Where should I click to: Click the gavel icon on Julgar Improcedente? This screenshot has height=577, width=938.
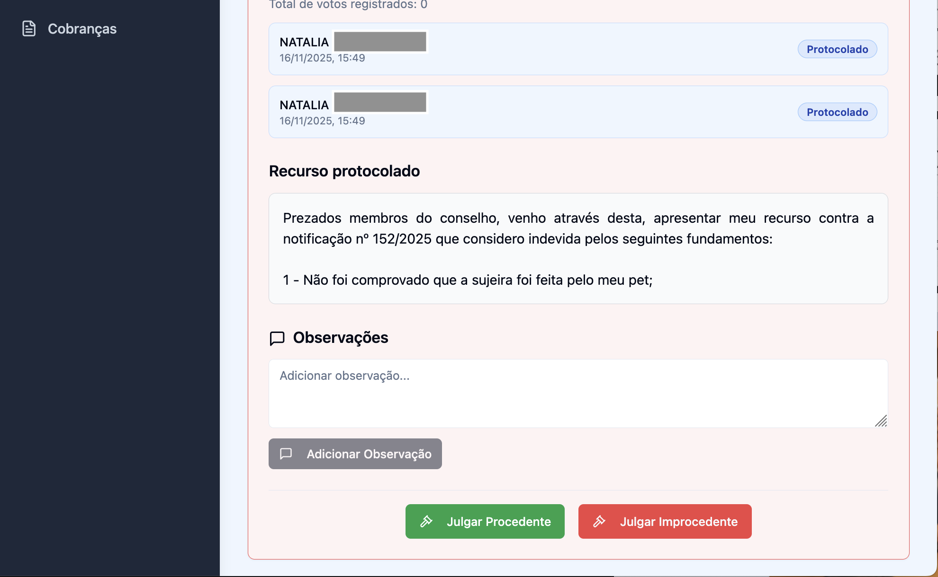tap(600, 521)
